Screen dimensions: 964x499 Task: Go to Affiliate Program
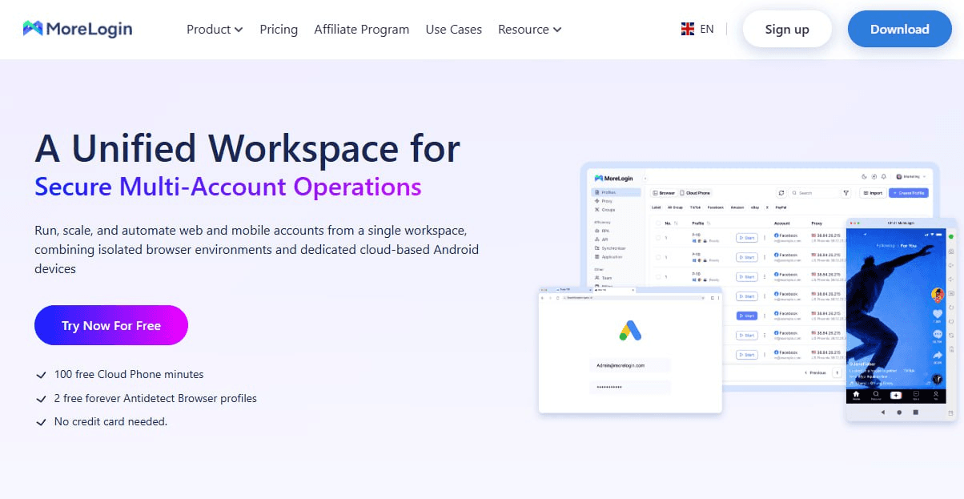361,29
